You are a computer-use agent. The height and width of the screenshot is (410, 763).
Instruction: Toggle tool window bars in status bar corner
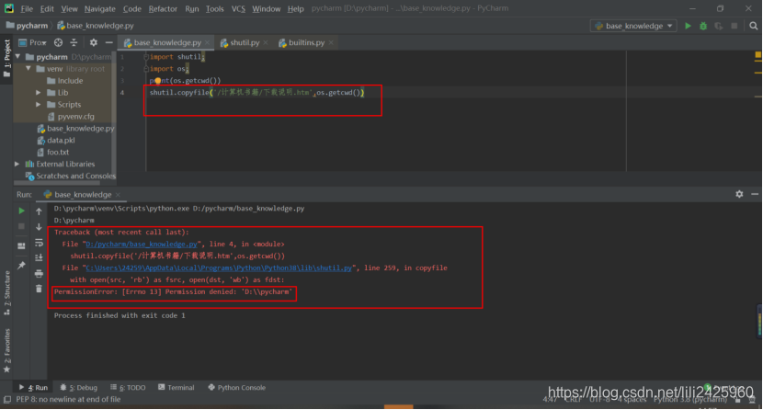(x=7, y=400)
